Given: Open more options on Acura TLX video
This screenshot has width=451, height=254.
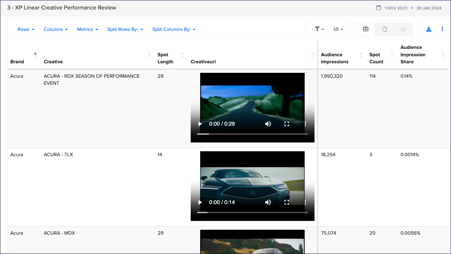Looking at the screenshot, I should pyautogui.click(x=305, y=202).
